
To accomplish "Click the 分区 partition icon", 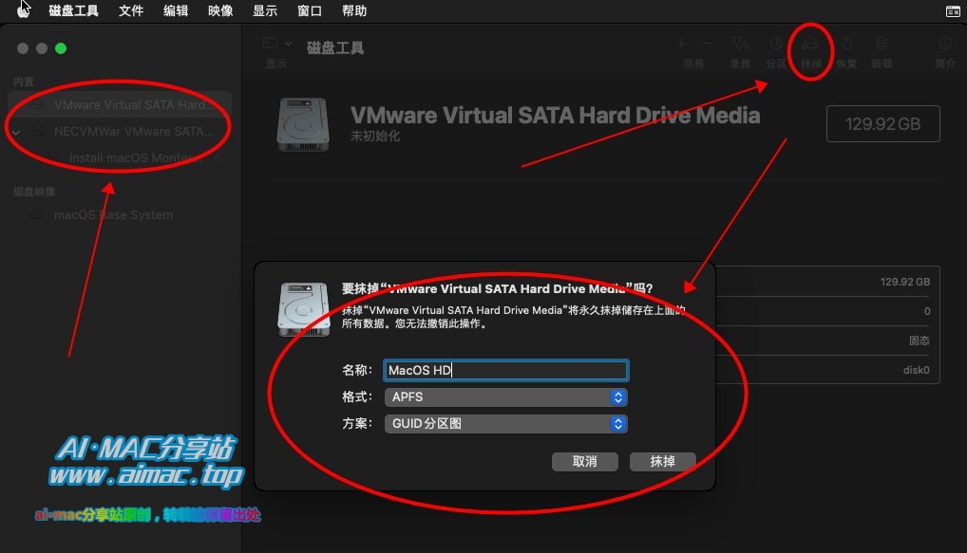I will [x=776, y=43].
